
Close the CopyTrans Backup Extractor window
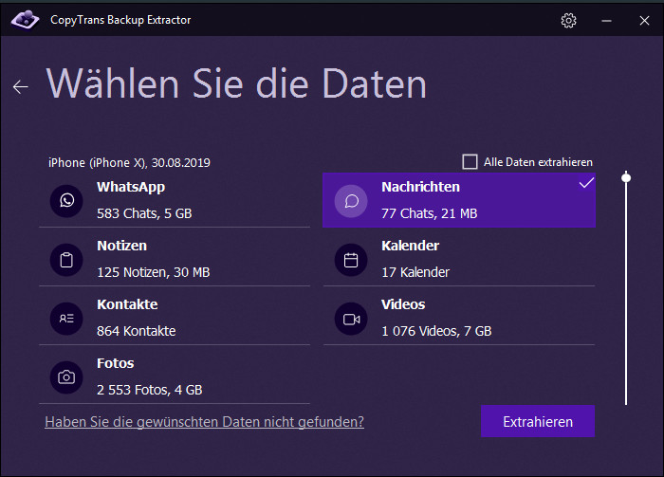pyautogui.click(x=644, y=20)
